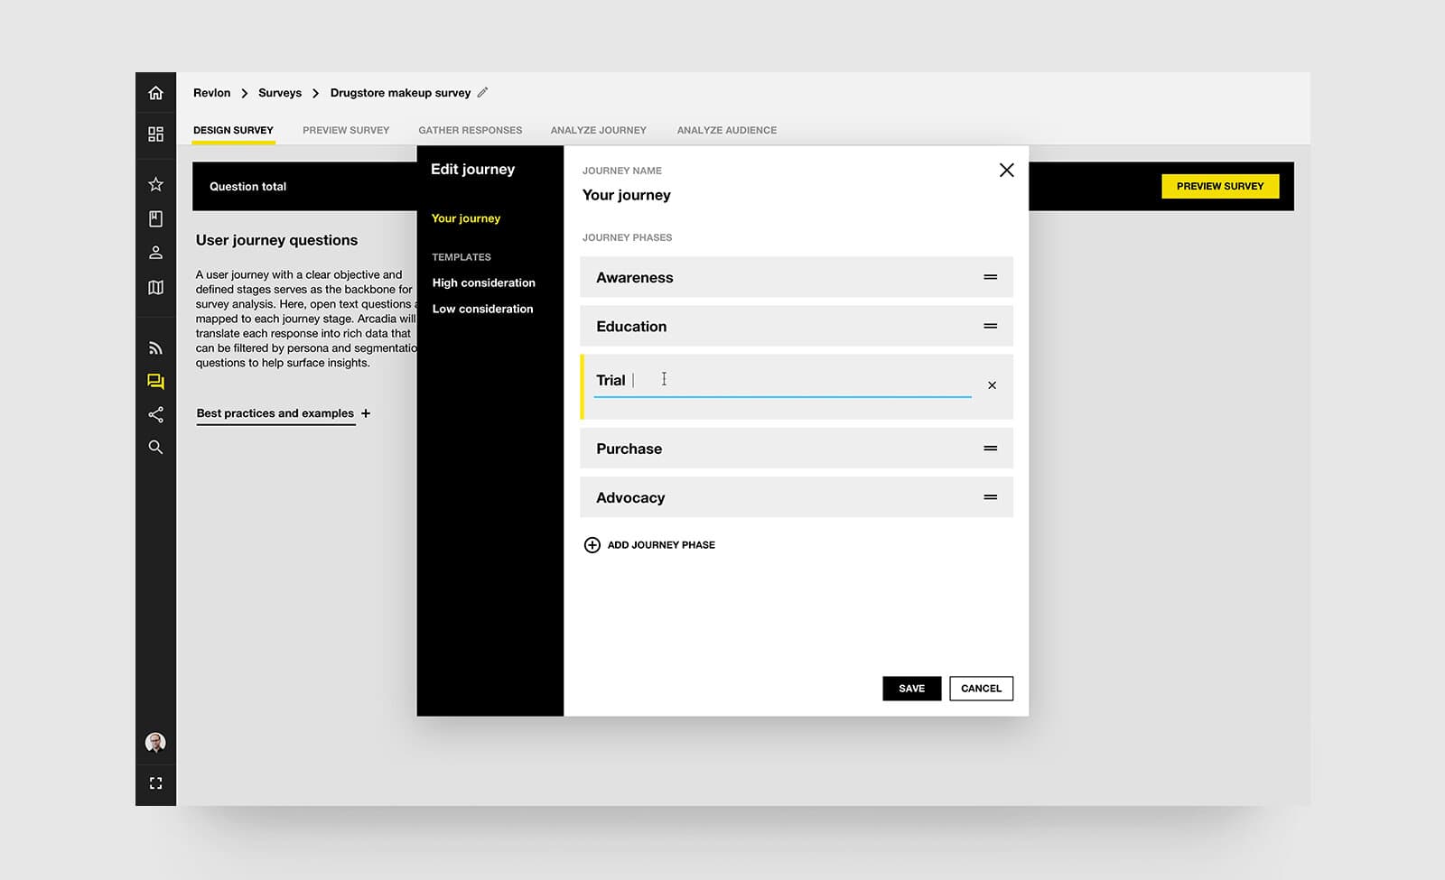1445x880 pixels.
Task: Select the Awareness phase row
Action: pos(797,277)
